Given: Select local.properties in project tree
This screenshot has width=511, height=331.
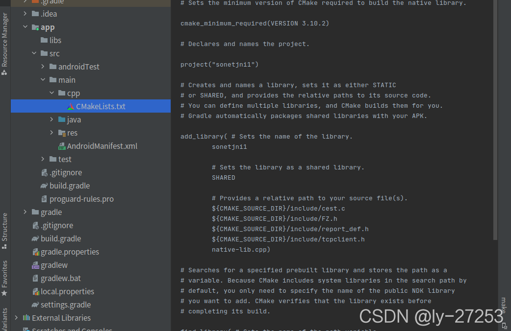Looking at the screenshot, I should point(67,292).
